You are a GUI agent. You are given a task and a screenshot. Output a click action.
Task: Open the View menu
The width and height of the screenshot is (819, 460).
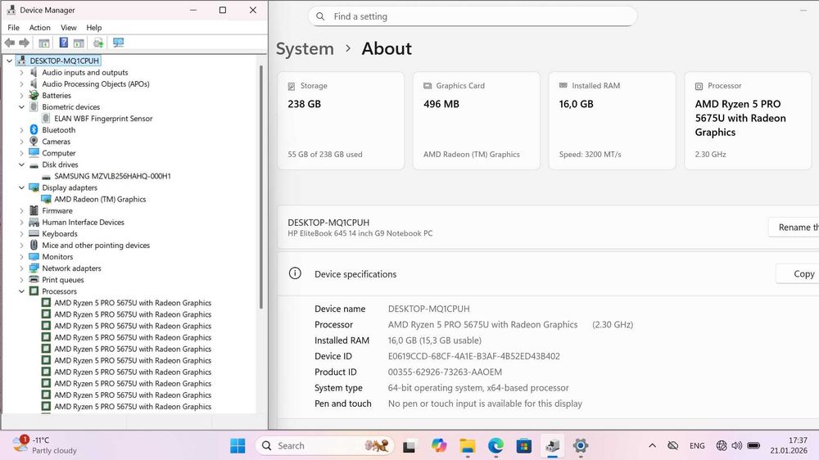pos(69,28)
